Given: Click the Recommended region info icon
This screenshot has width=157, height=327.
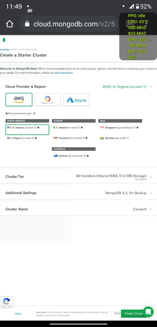Looking at the screenshot, I should click(x=34, y=113).
